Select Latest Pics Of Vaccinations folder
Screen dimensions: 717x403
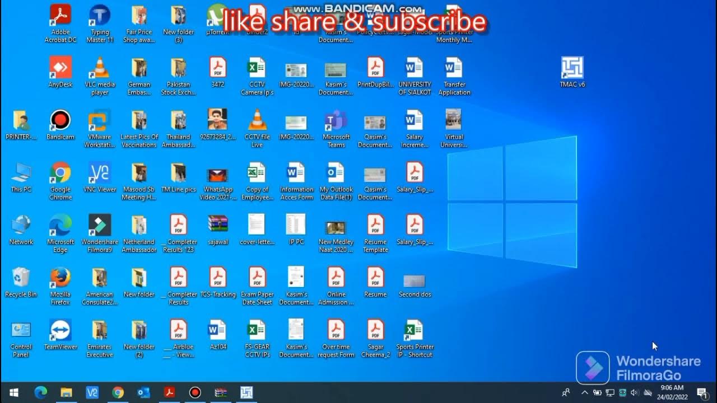click(x=139, y=129)
